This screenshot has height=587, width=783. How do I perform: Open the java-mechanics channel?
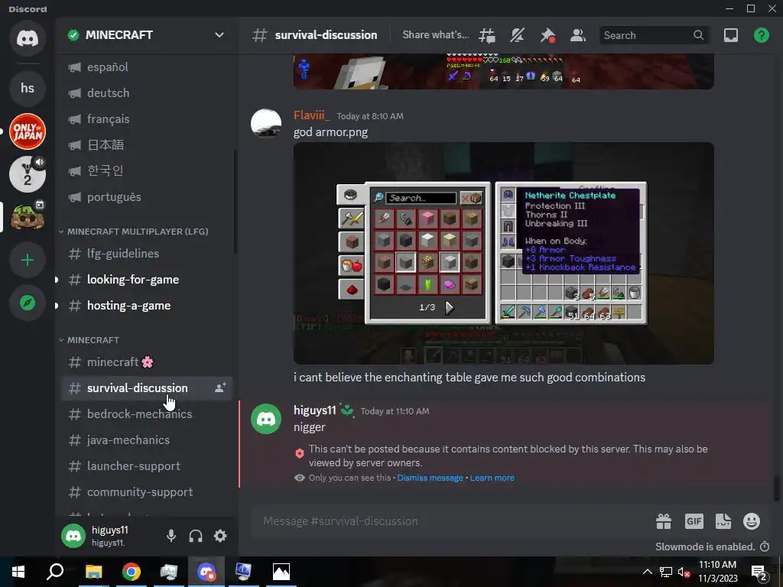coord(146,439)
